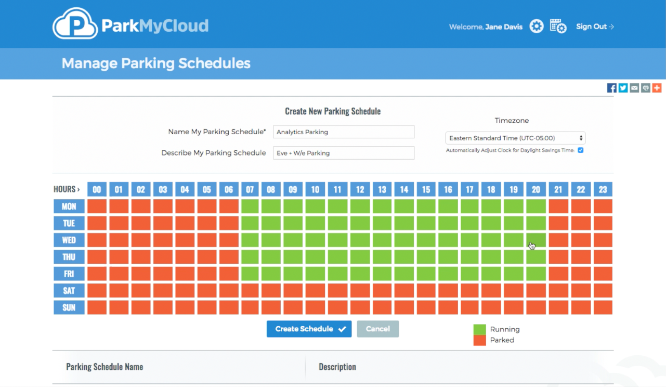Viewport: 666px width, 387px height.
Task: Expand the HOURS row chevron
Action: [79, 189]
